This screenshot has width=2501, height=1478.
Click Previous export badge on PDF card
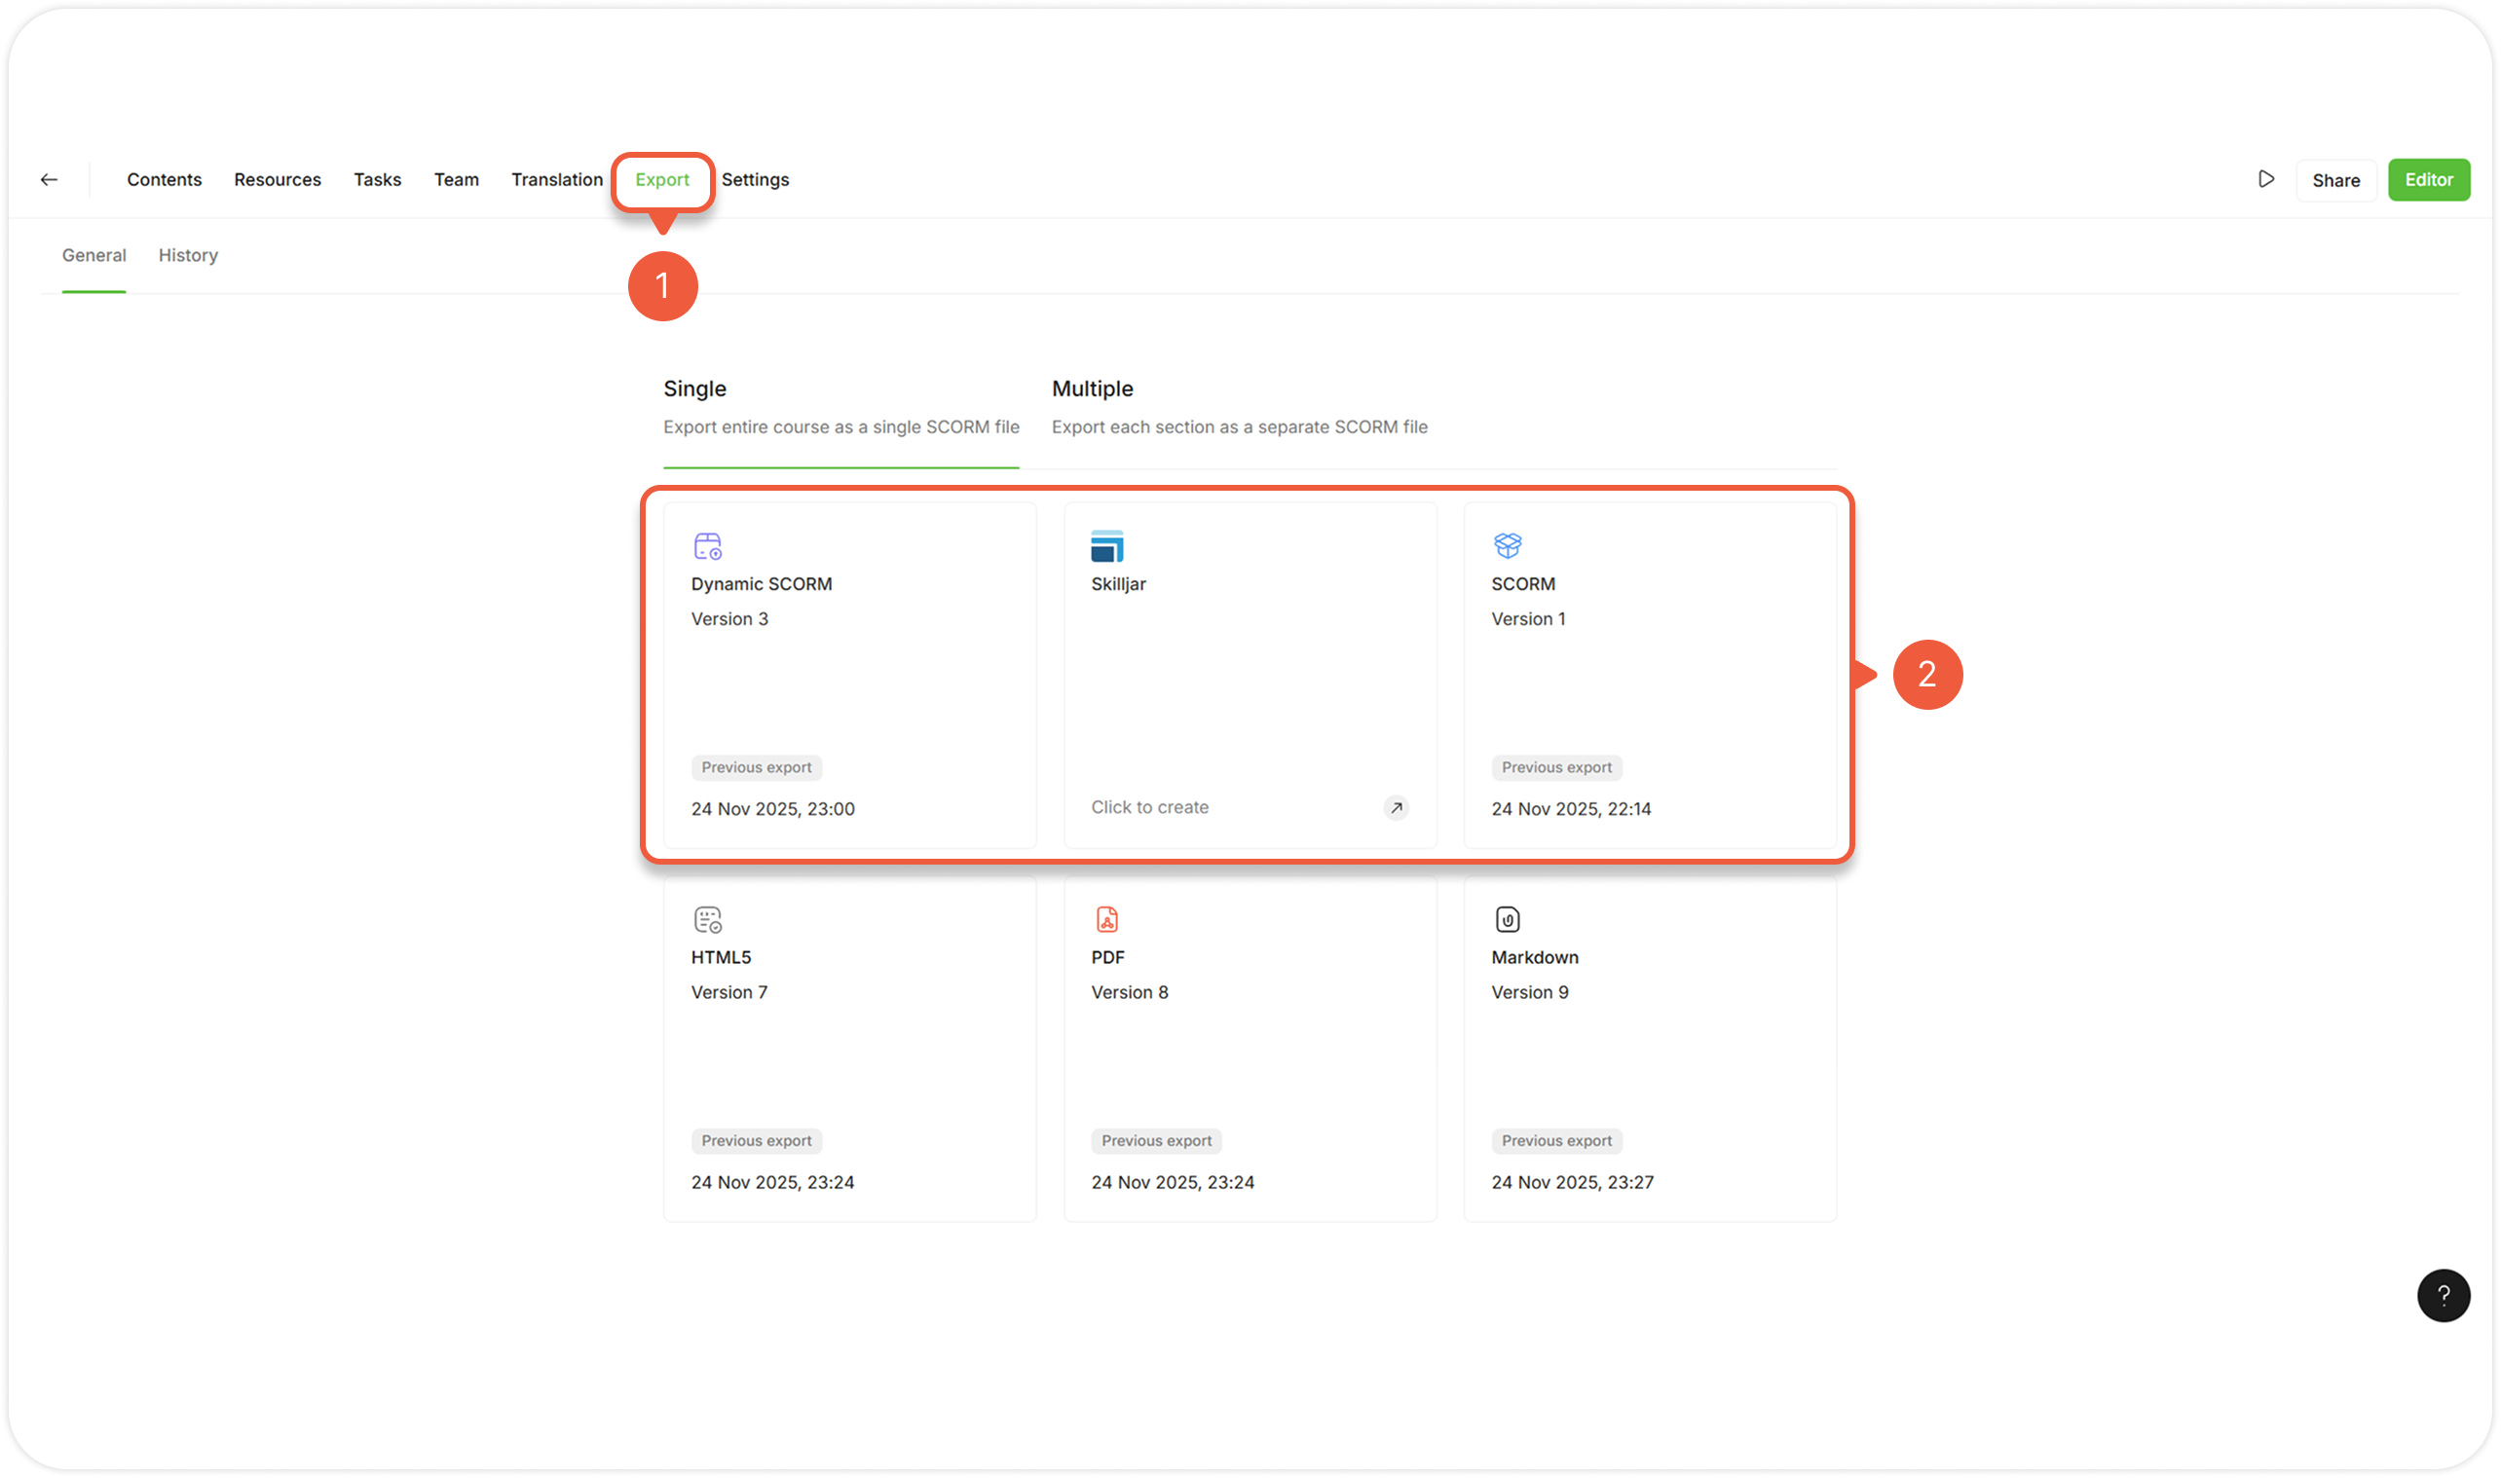(x=1155, y=1140)
